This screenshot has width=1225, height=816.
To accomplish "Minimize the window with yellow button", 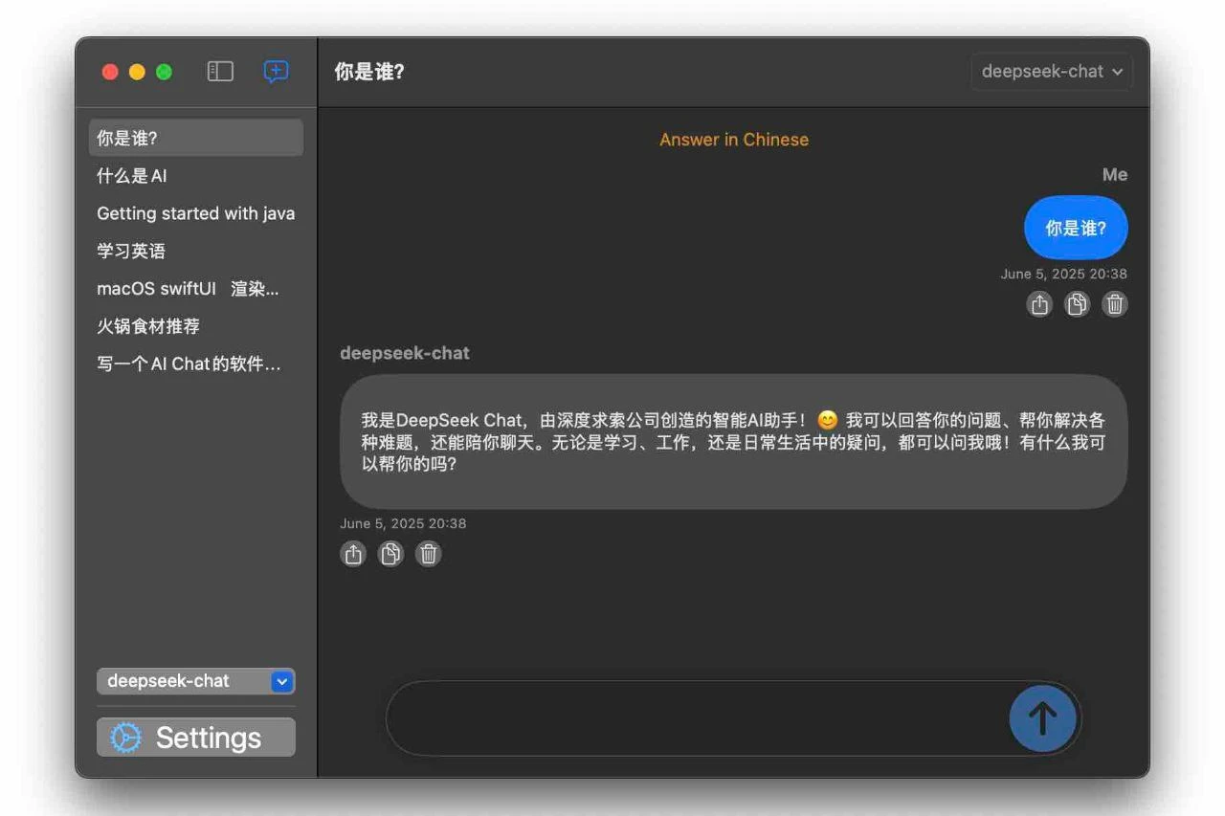I will 137,72.
